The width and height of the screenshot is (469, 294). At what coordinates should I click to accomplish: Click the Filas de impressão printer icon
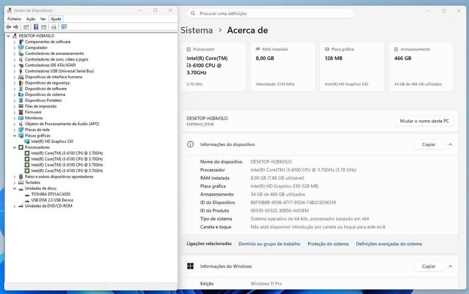21,106
